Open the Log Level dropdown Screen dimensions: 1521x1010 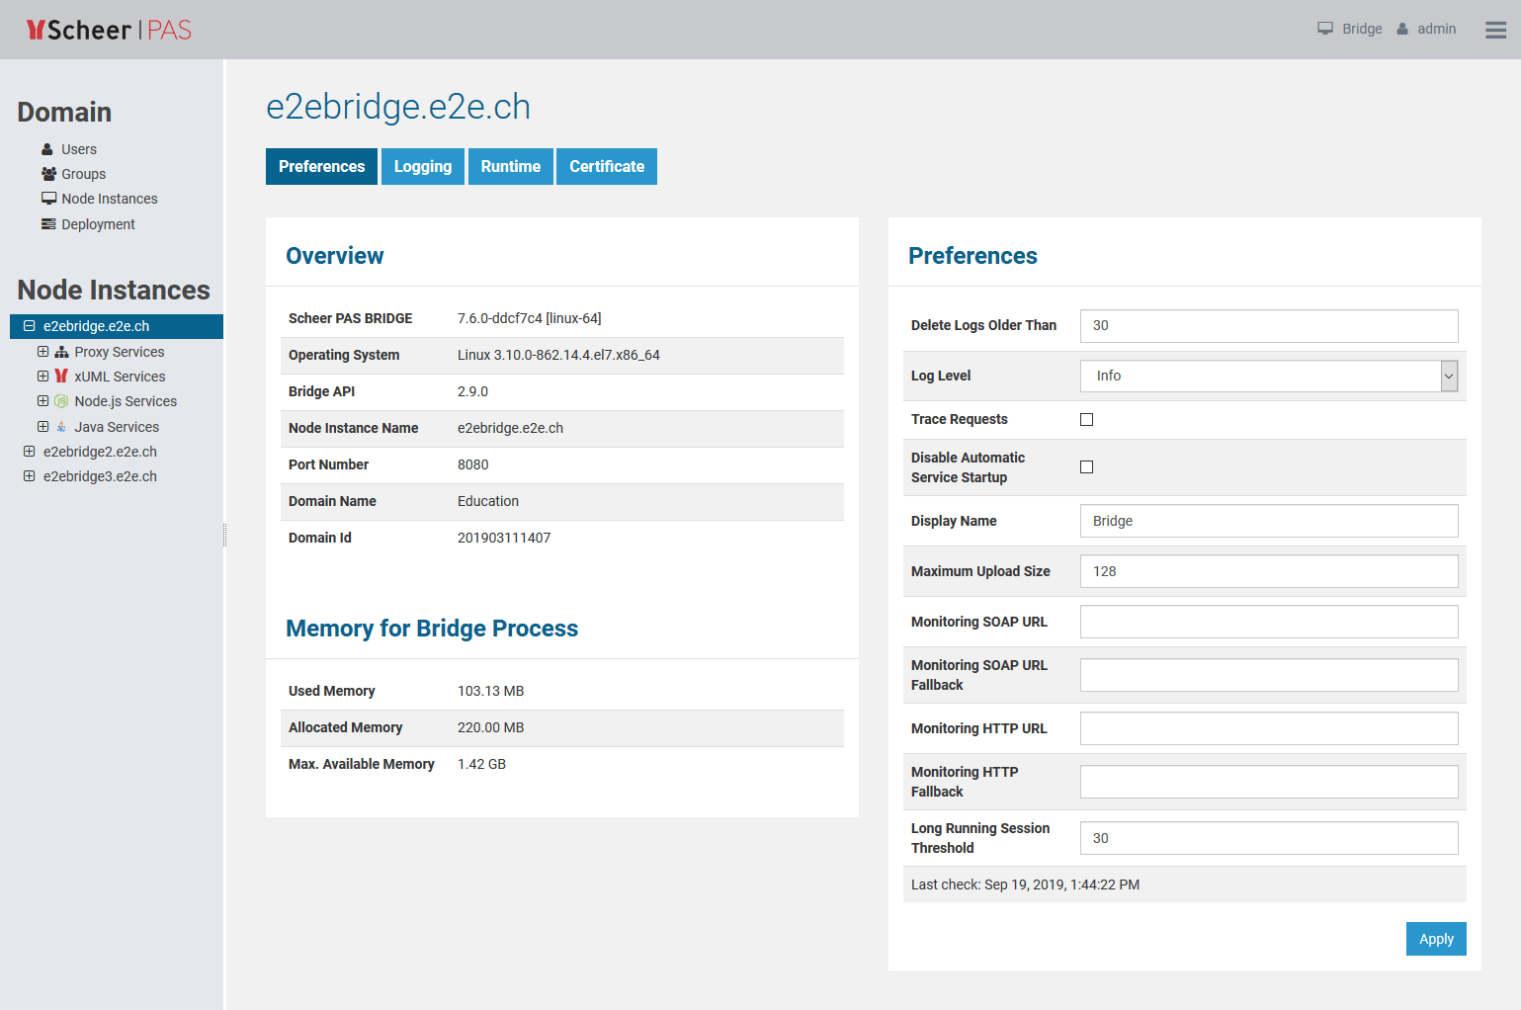click(x=1268, y=376)
